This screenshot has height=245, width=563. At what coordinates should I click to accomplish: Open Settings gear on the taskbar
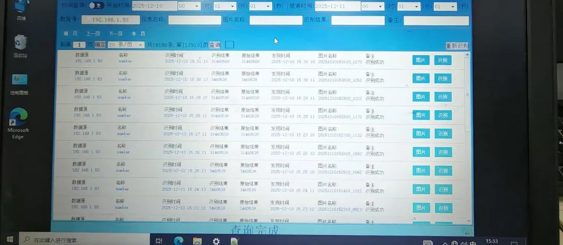click(216, 241)
